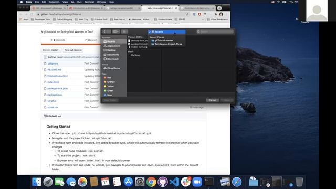Screen dimensions: 336x189
Task: Switch to kathrynherod/gitTutorial browser tab
Action: coord(160,8)
